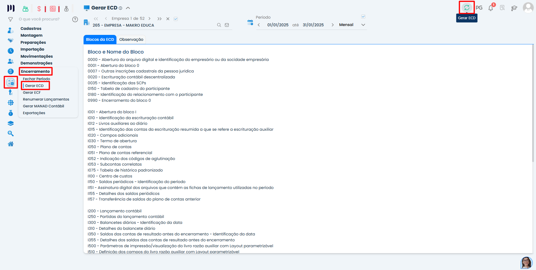Click the filter funnel icon
This screenshot has height=270, width=536.
click(x=10, y=19)
